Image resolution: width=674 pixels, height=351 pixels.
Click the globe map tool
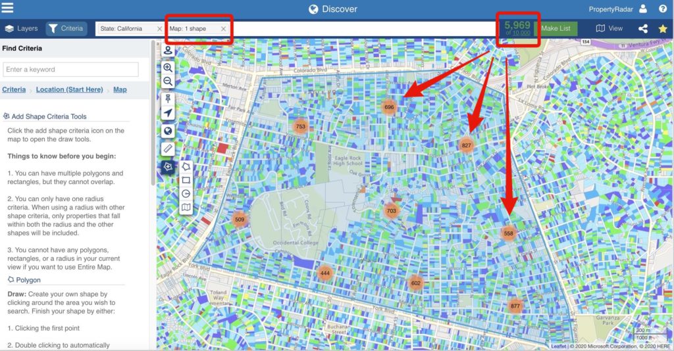coord(168,131)
